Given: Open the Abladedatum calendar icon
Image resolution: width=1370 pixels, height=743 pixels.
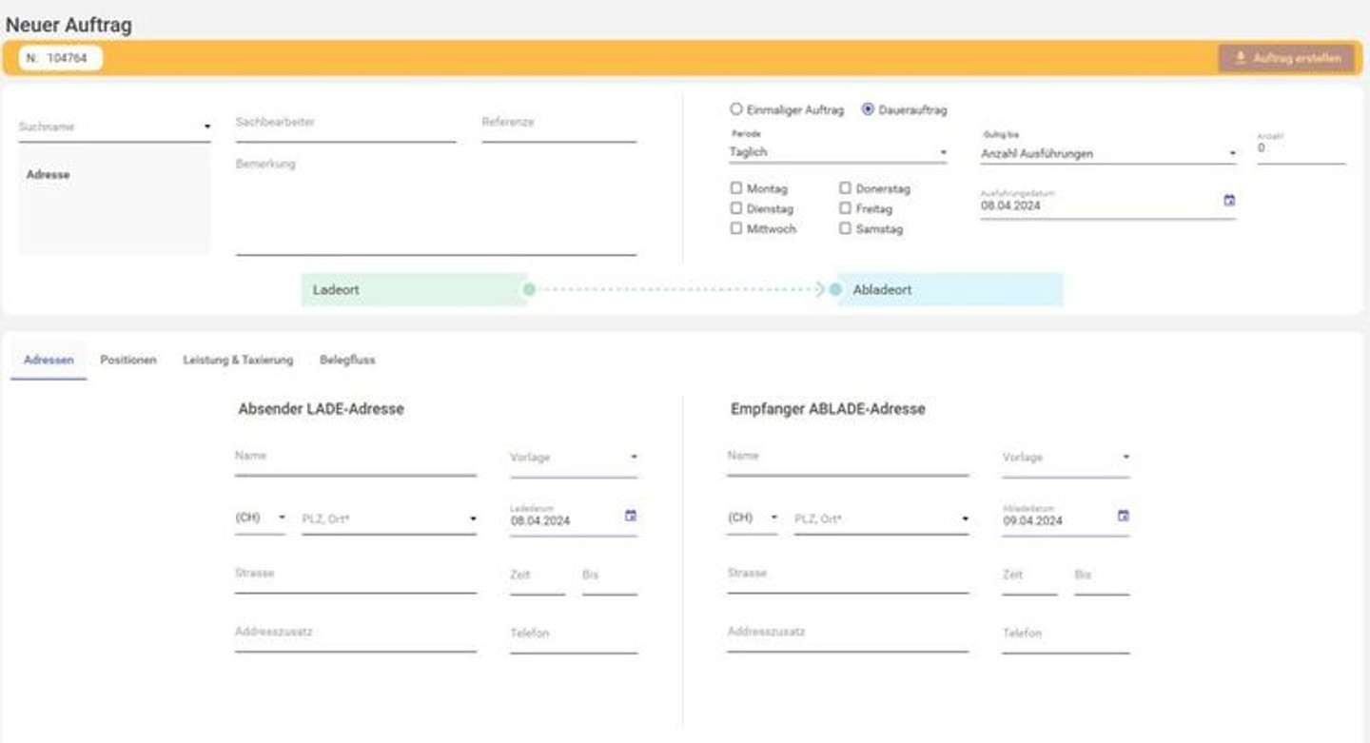Looking at the screenshot, I should pos(1123,516).
